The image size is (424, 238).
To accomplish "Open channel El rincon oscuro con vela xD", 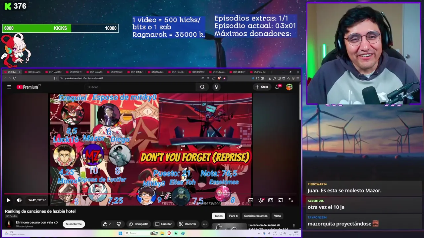I will 37,222.
